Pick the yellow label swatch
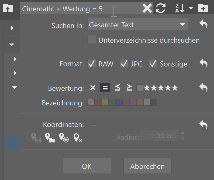 (x=105, y=102)
